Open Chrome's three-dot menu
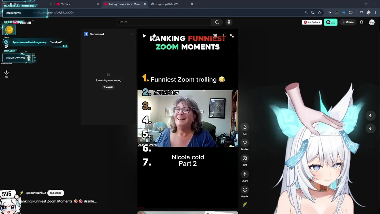The height and width of the screenshot is (214, 380). click(376, 12)
